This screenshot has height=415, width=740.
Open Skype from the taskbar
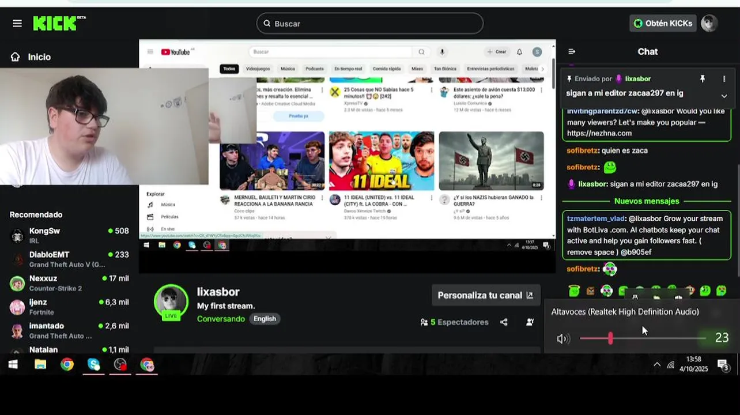93,365
